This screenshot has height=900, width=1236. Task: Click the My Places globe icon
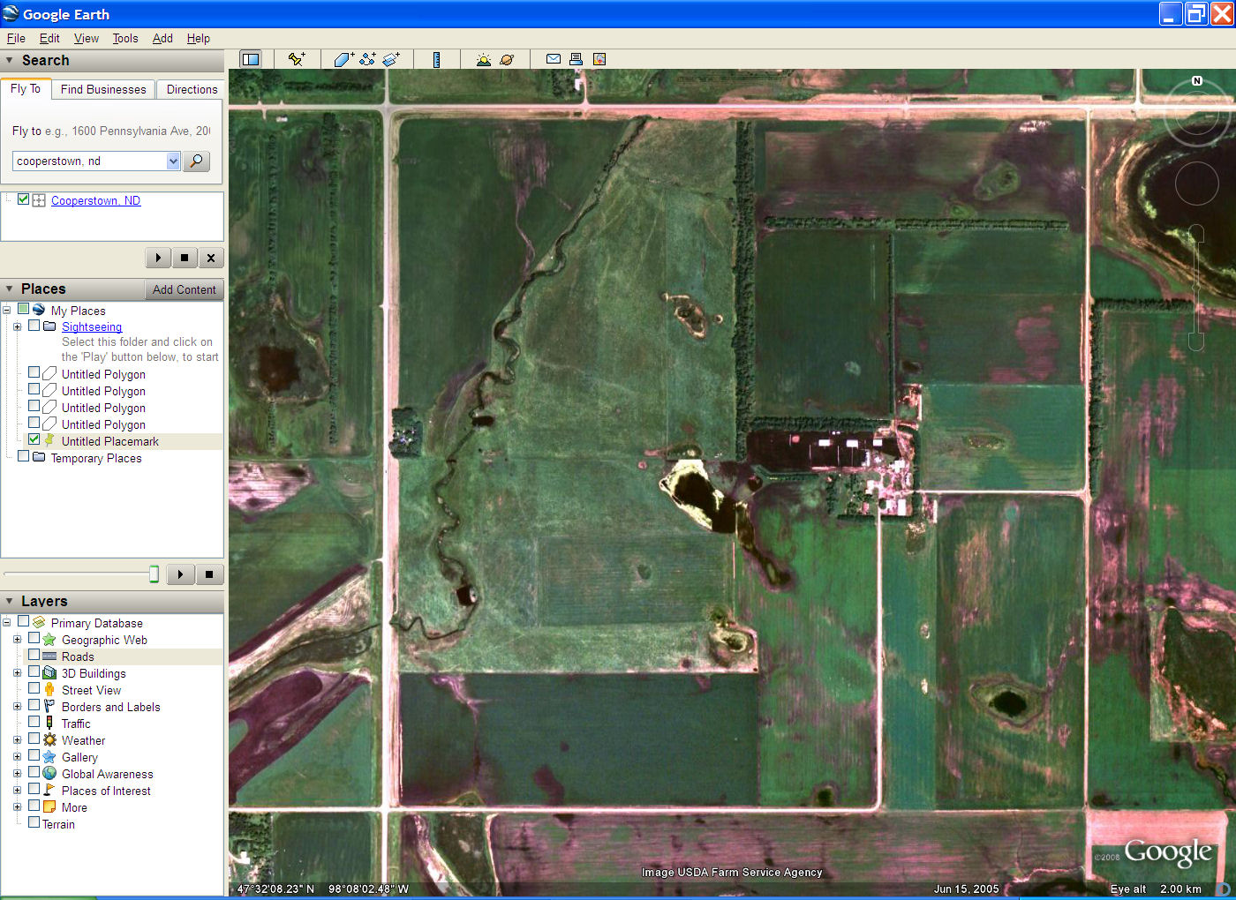coord(39,310)
